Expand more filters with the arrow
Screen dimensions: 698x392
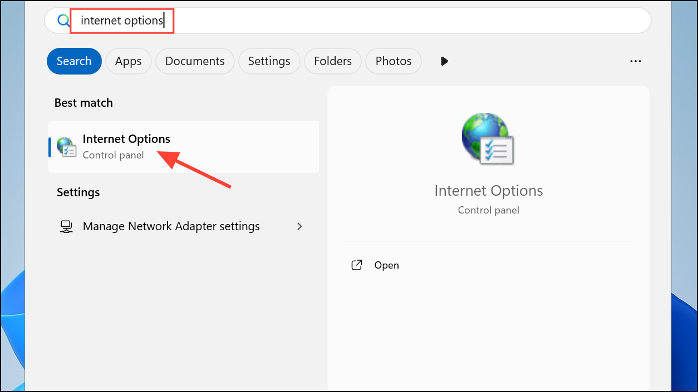tap(444, 61)
